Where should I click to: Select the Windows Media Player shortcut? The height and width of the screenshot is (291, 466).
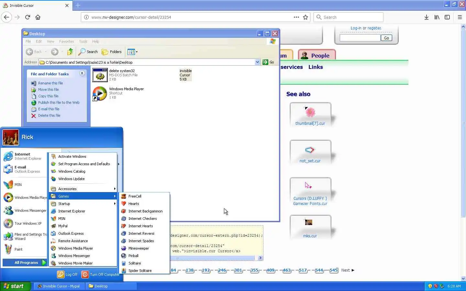pos(118,93)
